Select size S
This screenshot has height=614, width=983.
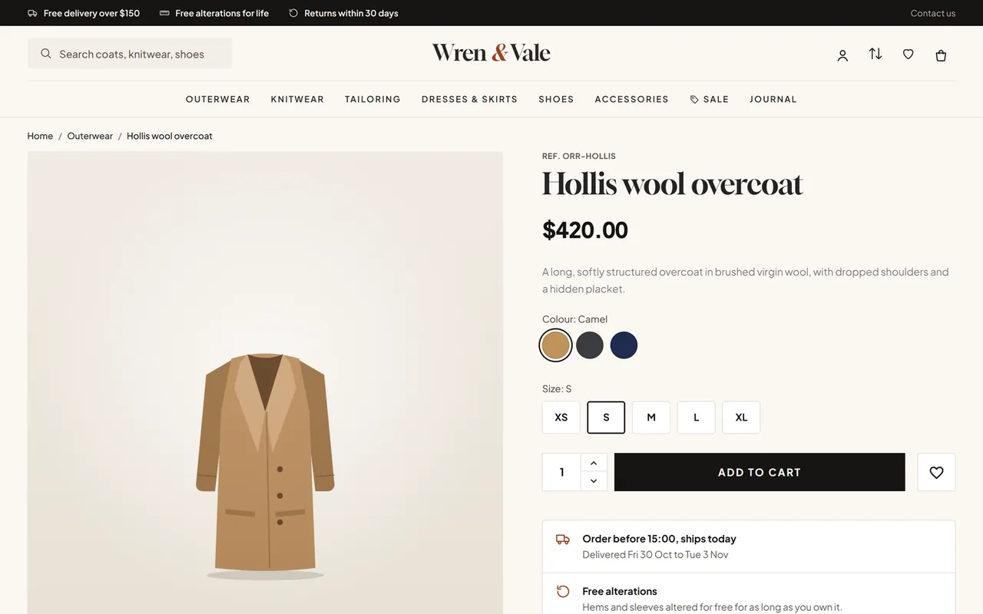tap(606, 418)
